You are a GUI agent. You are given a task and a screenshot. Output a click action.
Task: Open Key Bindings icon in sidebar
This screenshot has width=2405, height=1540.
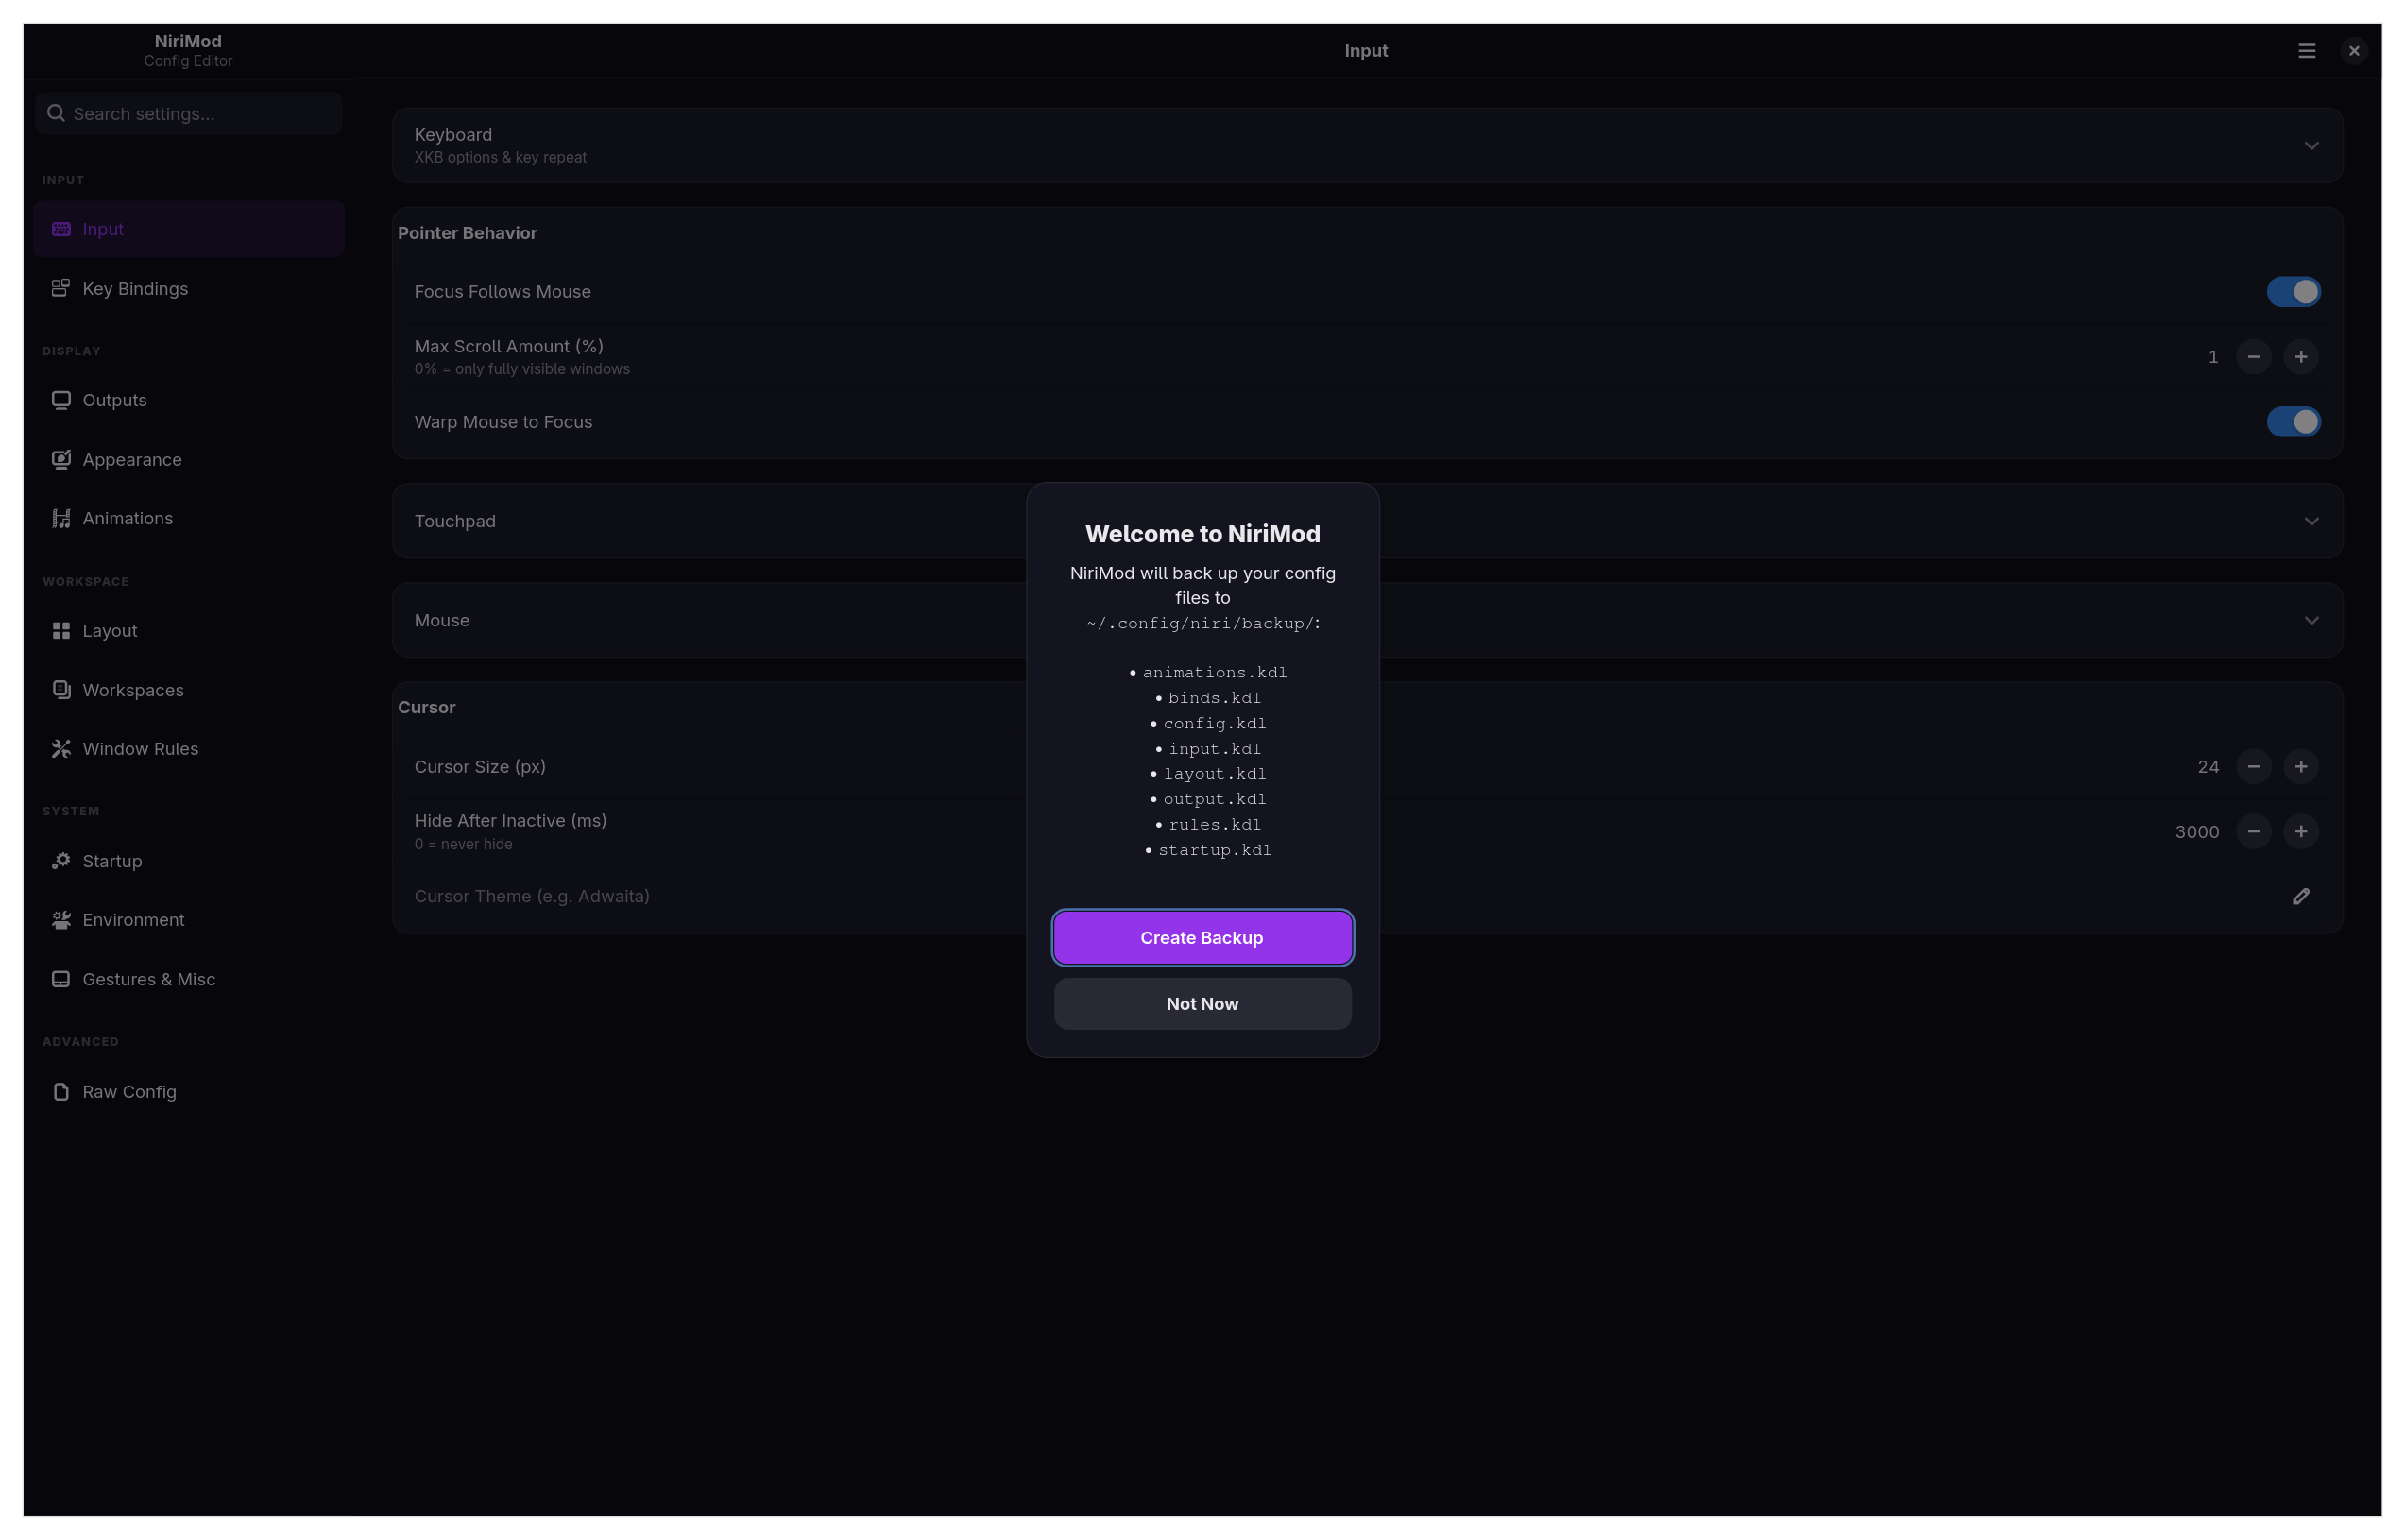click(x=61, y=288)
